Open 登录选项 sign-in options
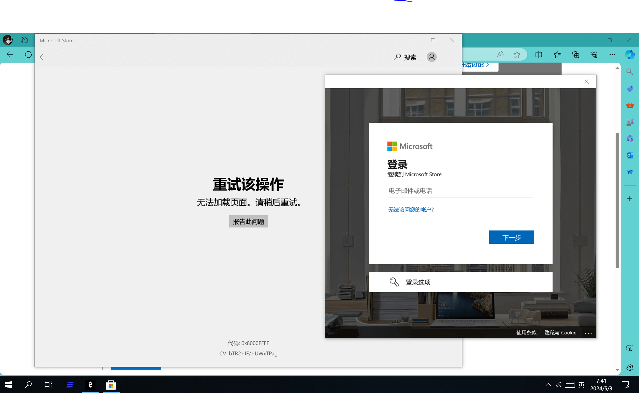 pos(460,282)
